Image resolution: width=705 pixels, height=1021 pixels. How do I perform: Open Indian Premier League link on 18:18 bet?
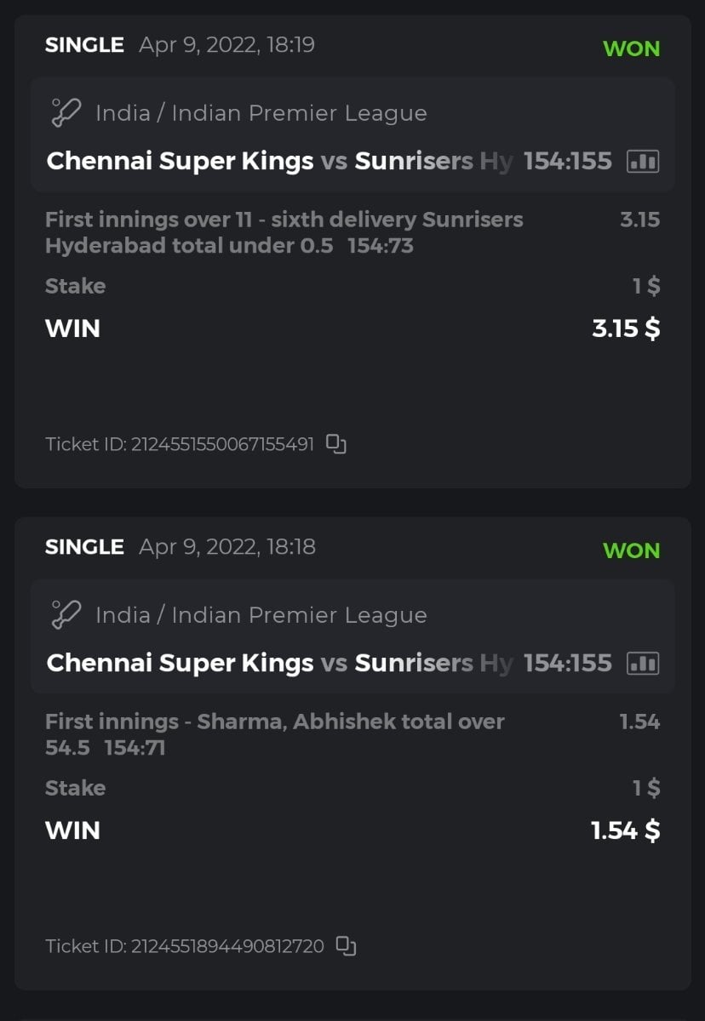[261, 615]
